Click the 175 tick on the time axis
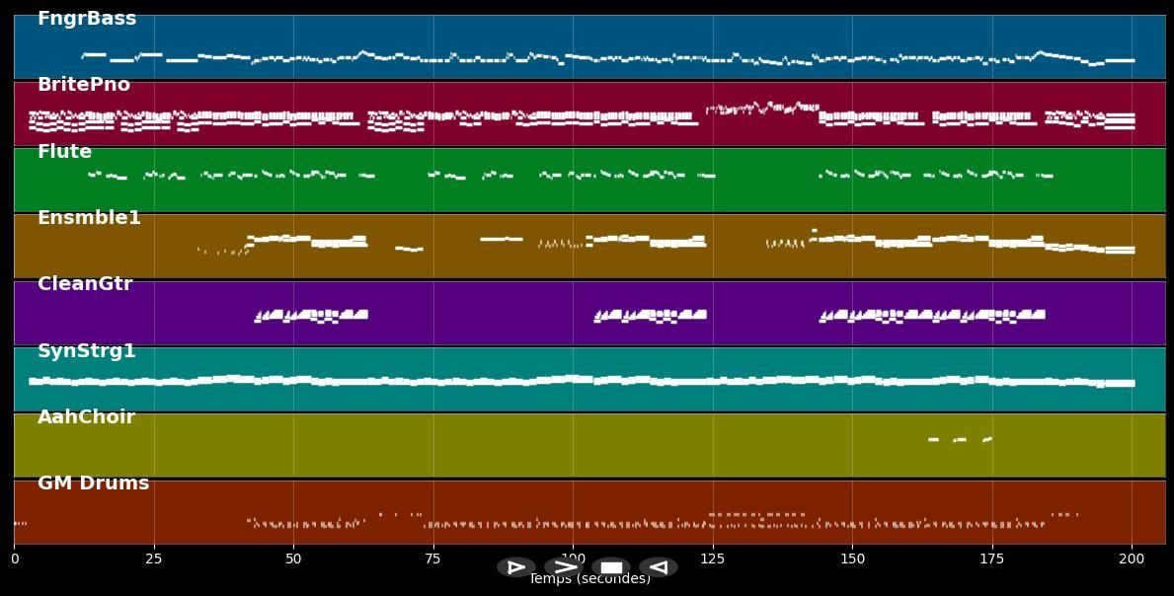This screenshot has width=1174, height=596. 992,558
